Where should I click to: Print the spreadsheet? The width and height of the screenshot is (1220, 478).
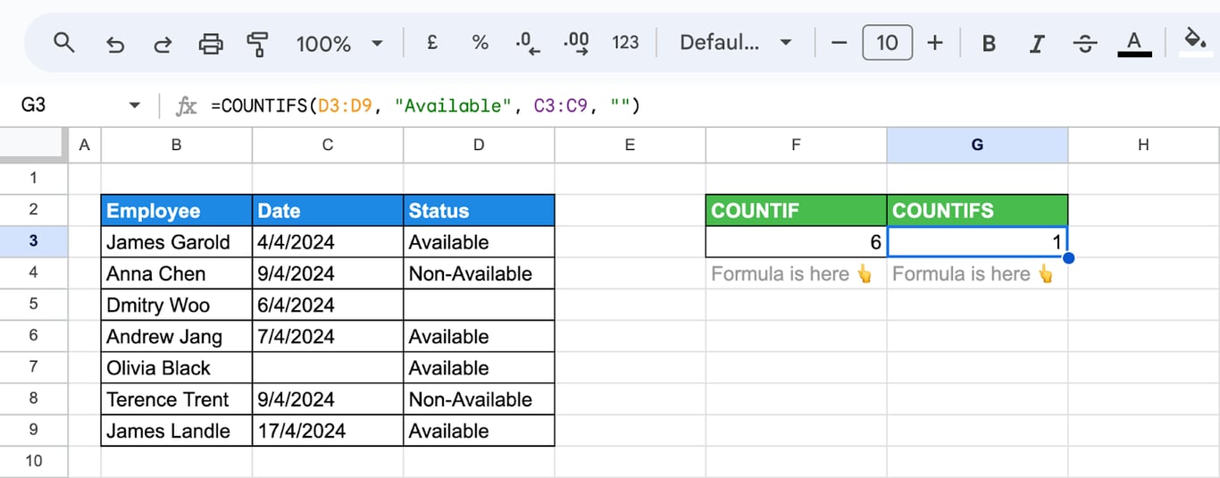pos(211,43)
